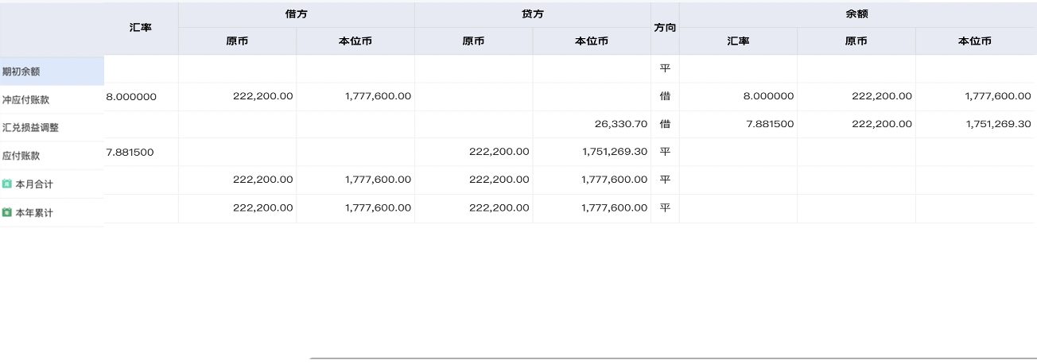The width and height of the screenshot is (1037, 364).
Task: Click the horizontal scrollbar at the bottom
Action: pyautogui.click(x=672, y=359)
